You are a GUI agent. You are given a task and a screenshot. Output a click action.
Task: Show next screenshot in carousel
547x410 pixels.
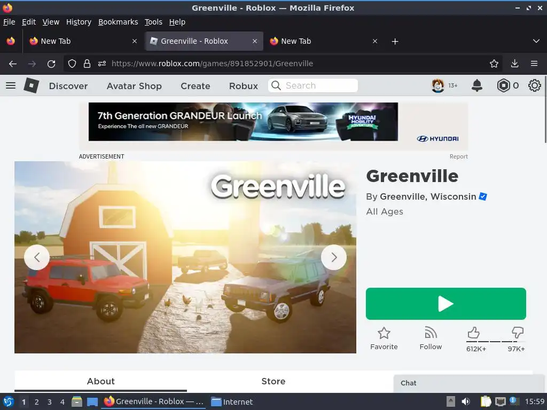334,257
